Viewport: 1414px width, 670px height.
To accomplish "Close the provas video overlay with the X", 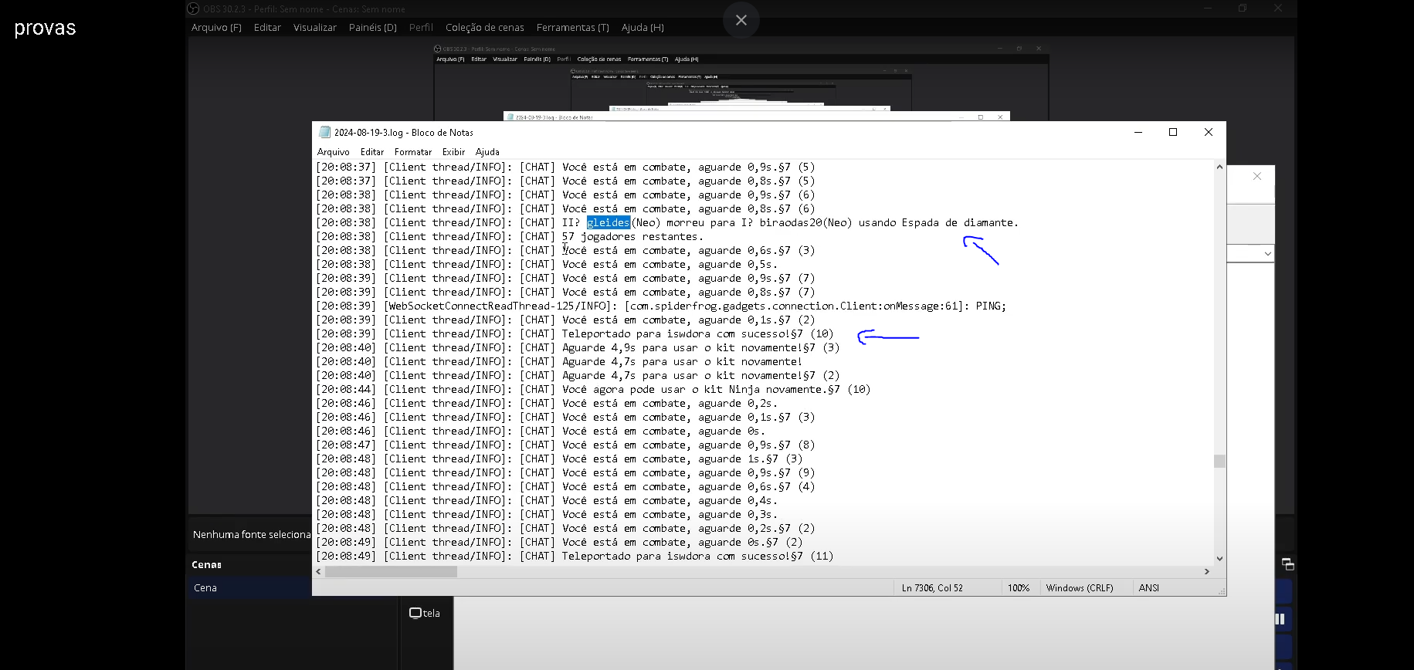I will click(741, 20).
